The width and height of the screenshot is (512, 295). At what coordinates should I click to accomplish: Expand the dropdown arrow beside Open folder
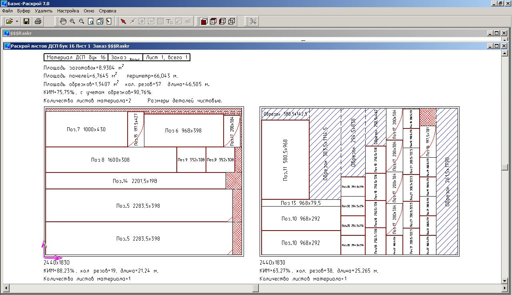pos(16,21)
